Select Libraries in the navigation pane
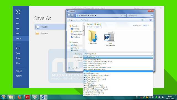The height and width of the screenshot is (100, 177). 74,42
